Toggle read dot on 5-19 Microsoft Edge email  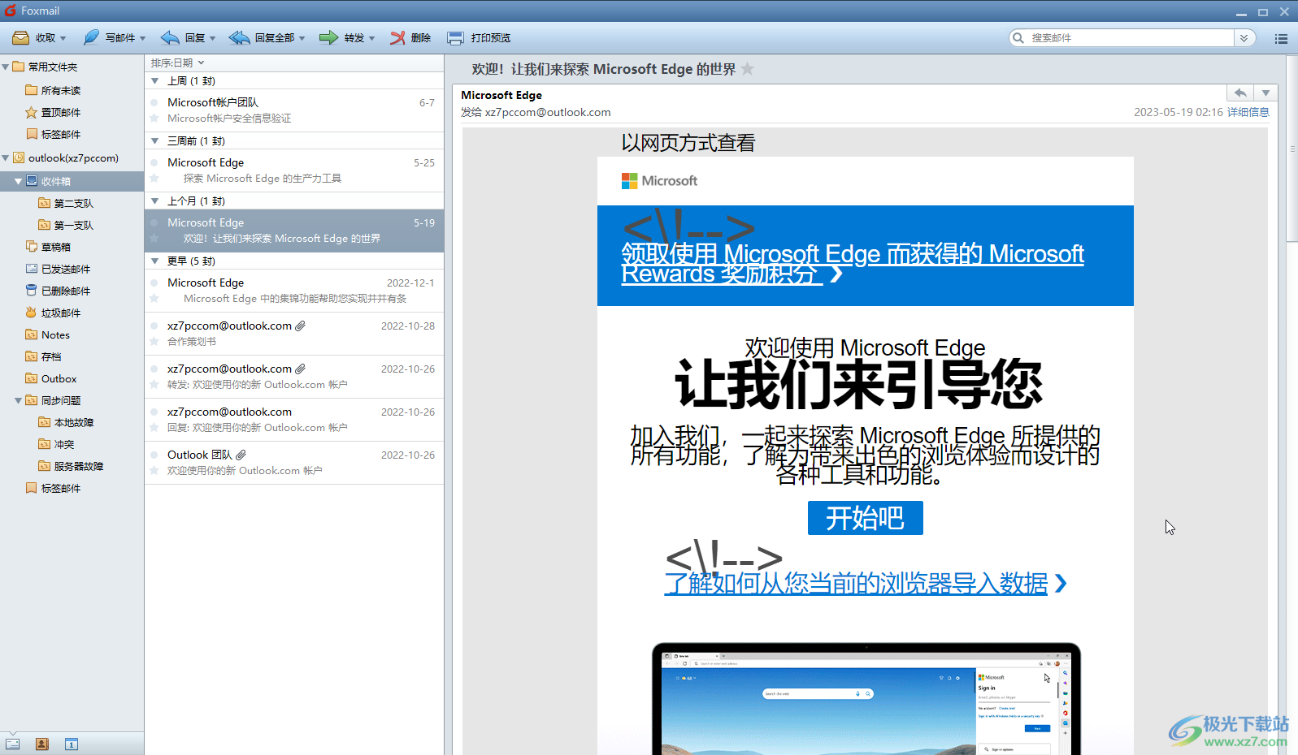point(154,222)
